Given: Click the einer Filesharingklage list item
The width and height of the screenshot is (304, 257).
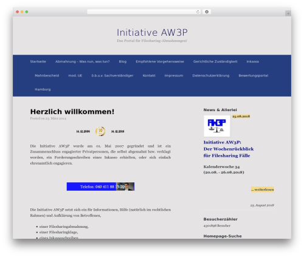Looking at the screenshot, I should pyautogui.click(x=59, y=232).
